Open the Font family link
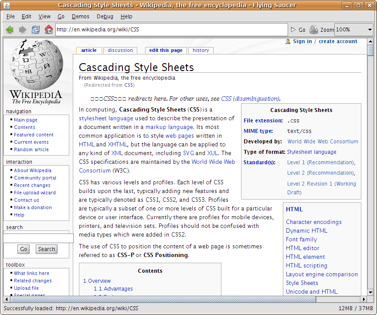This screenshot has width=377, height=315. click(301, 240)
